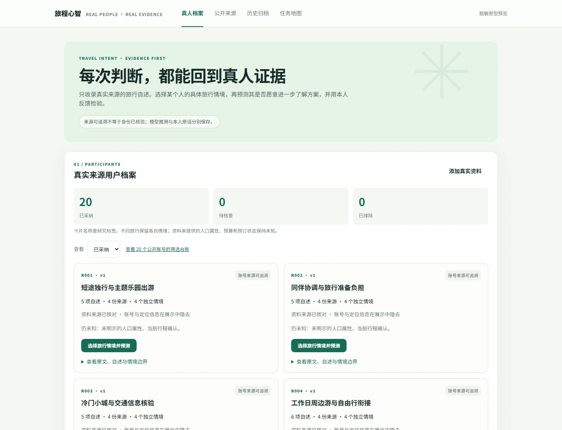Click the 0 已排除 stat tile
This screenshot has height=430, width=562.
[421, 206]
